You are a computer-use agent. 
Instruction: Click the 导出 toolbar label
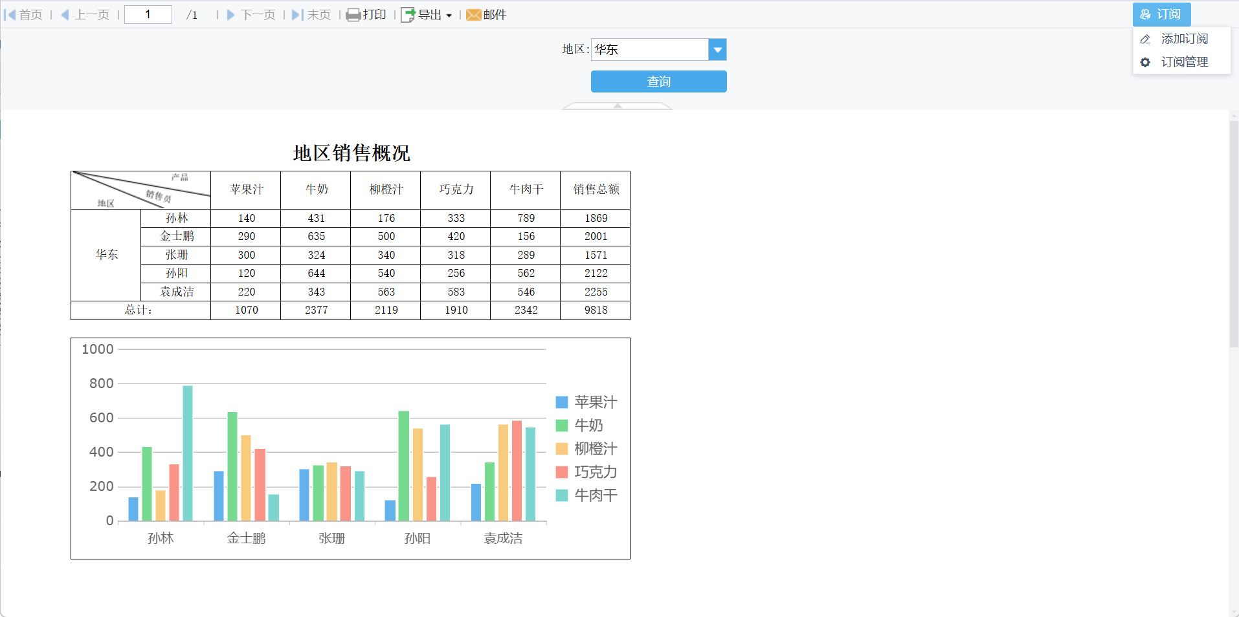(x=430, y=15)
